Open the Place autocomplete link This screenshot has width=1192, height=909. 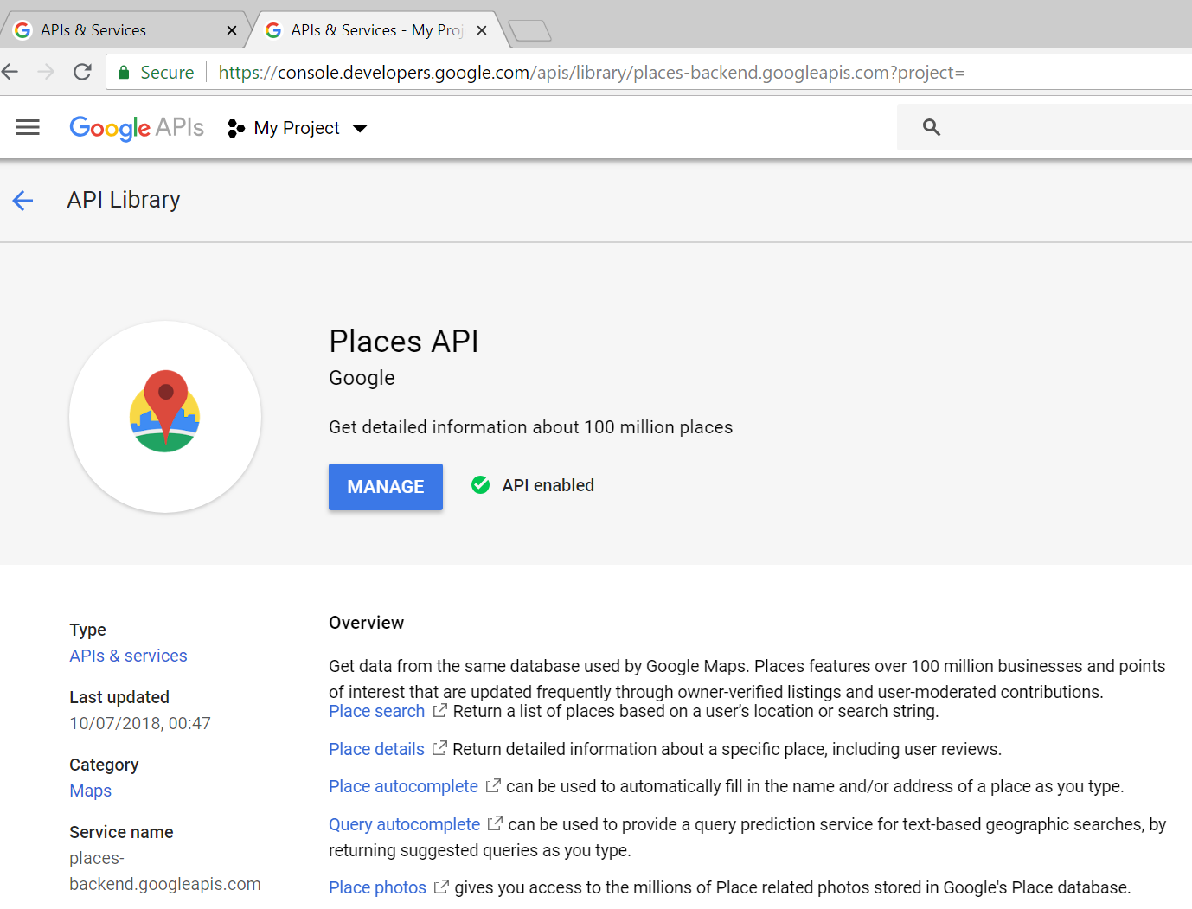coord(403,786)
